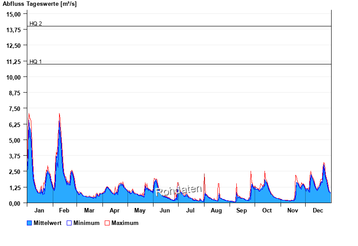Viewport: 358px width, 246px height.
Task: Select the HQ 1 threshold line label
Action: coord(36,61)
